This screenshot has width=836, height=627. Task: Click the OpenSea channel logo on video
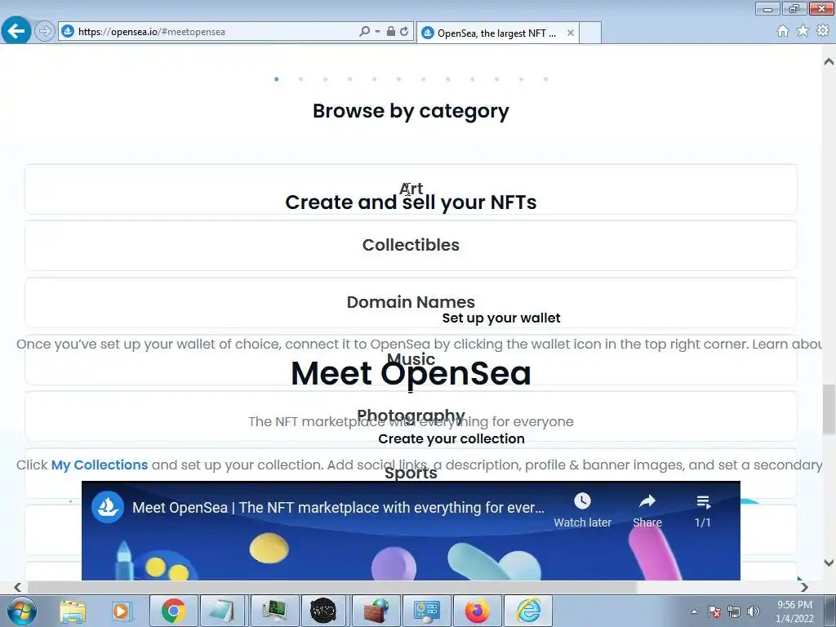tap(108, 507)
